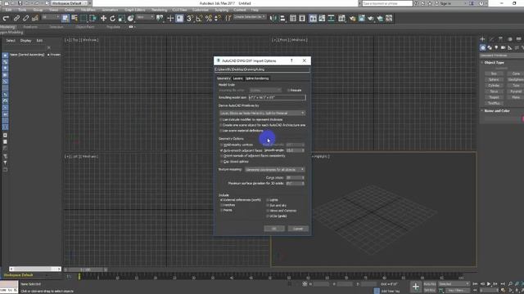This screenshot has height=294, width=524.
Task: Click the Cylinder primitive button
Action: (494, 85)
